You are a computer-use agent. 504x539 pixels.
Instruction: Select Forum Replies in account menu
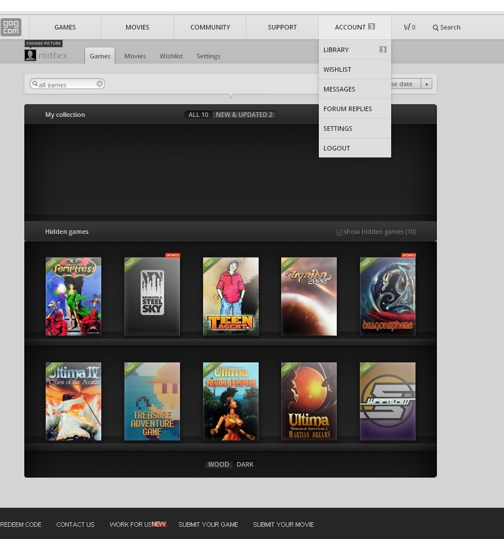pos(355,109)
